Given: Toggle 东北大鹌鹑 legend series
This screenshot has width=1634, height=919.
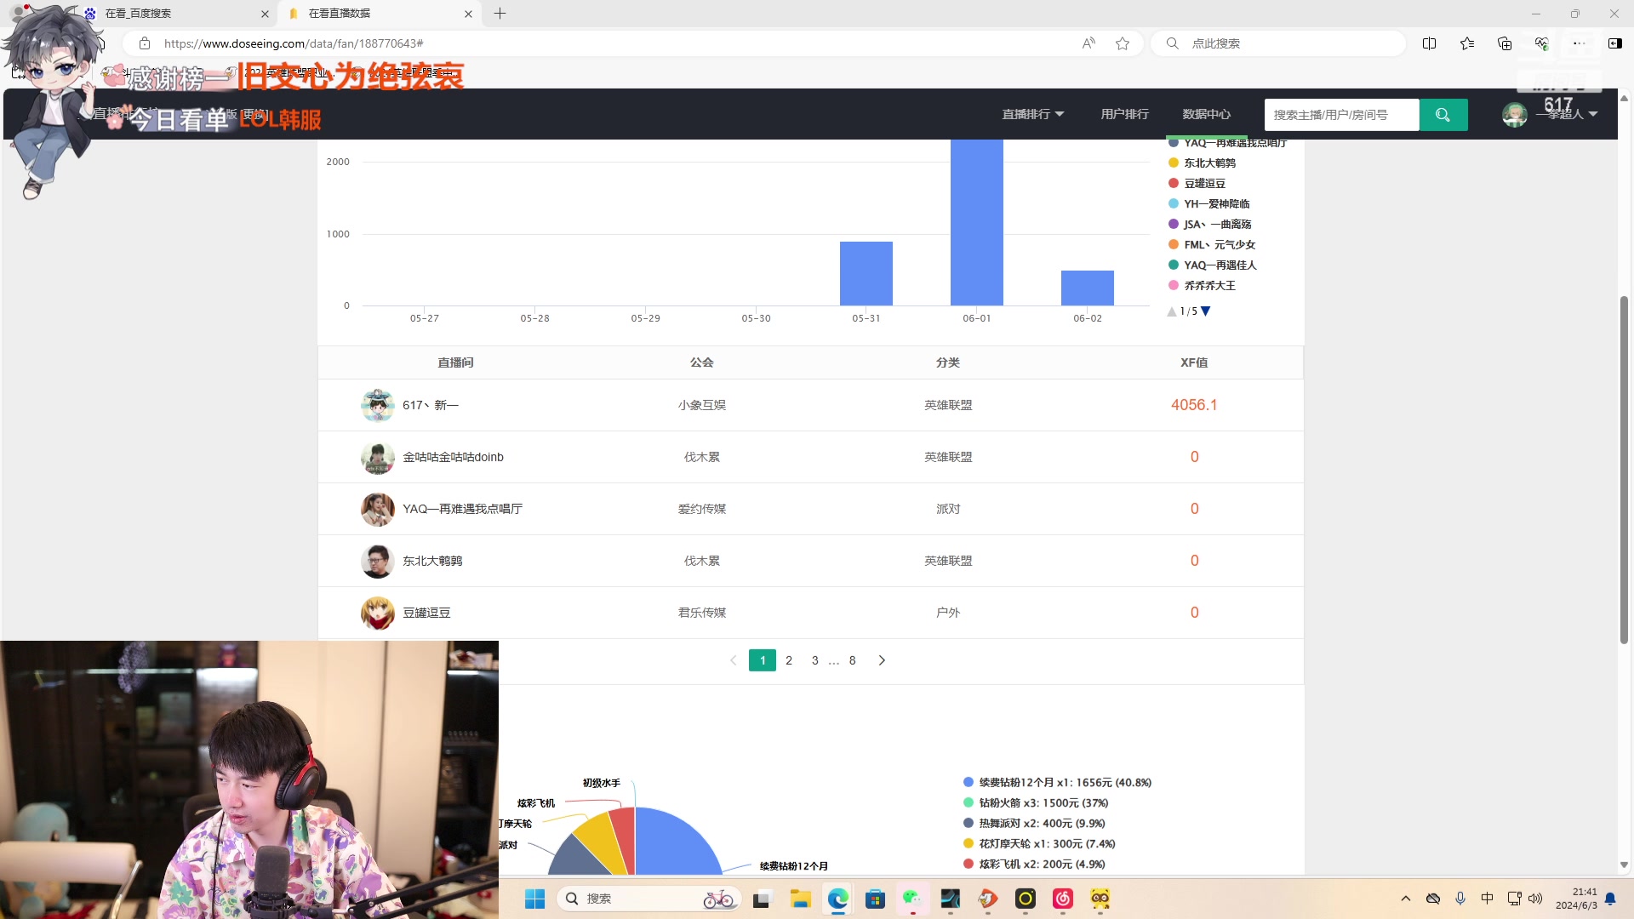Looking at the screenshot, I should 1202,163.
